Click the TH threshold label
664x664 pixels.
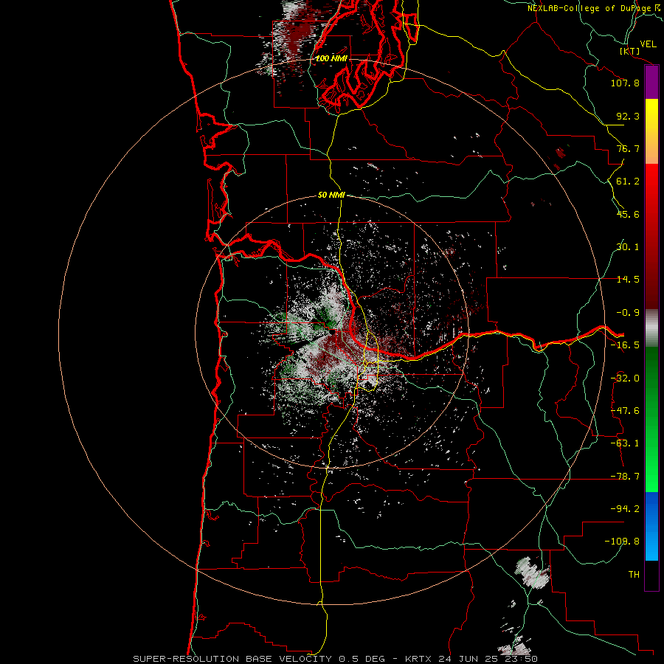point(634,575)
